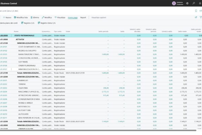Switch to the Home page tab

(72, 17)
